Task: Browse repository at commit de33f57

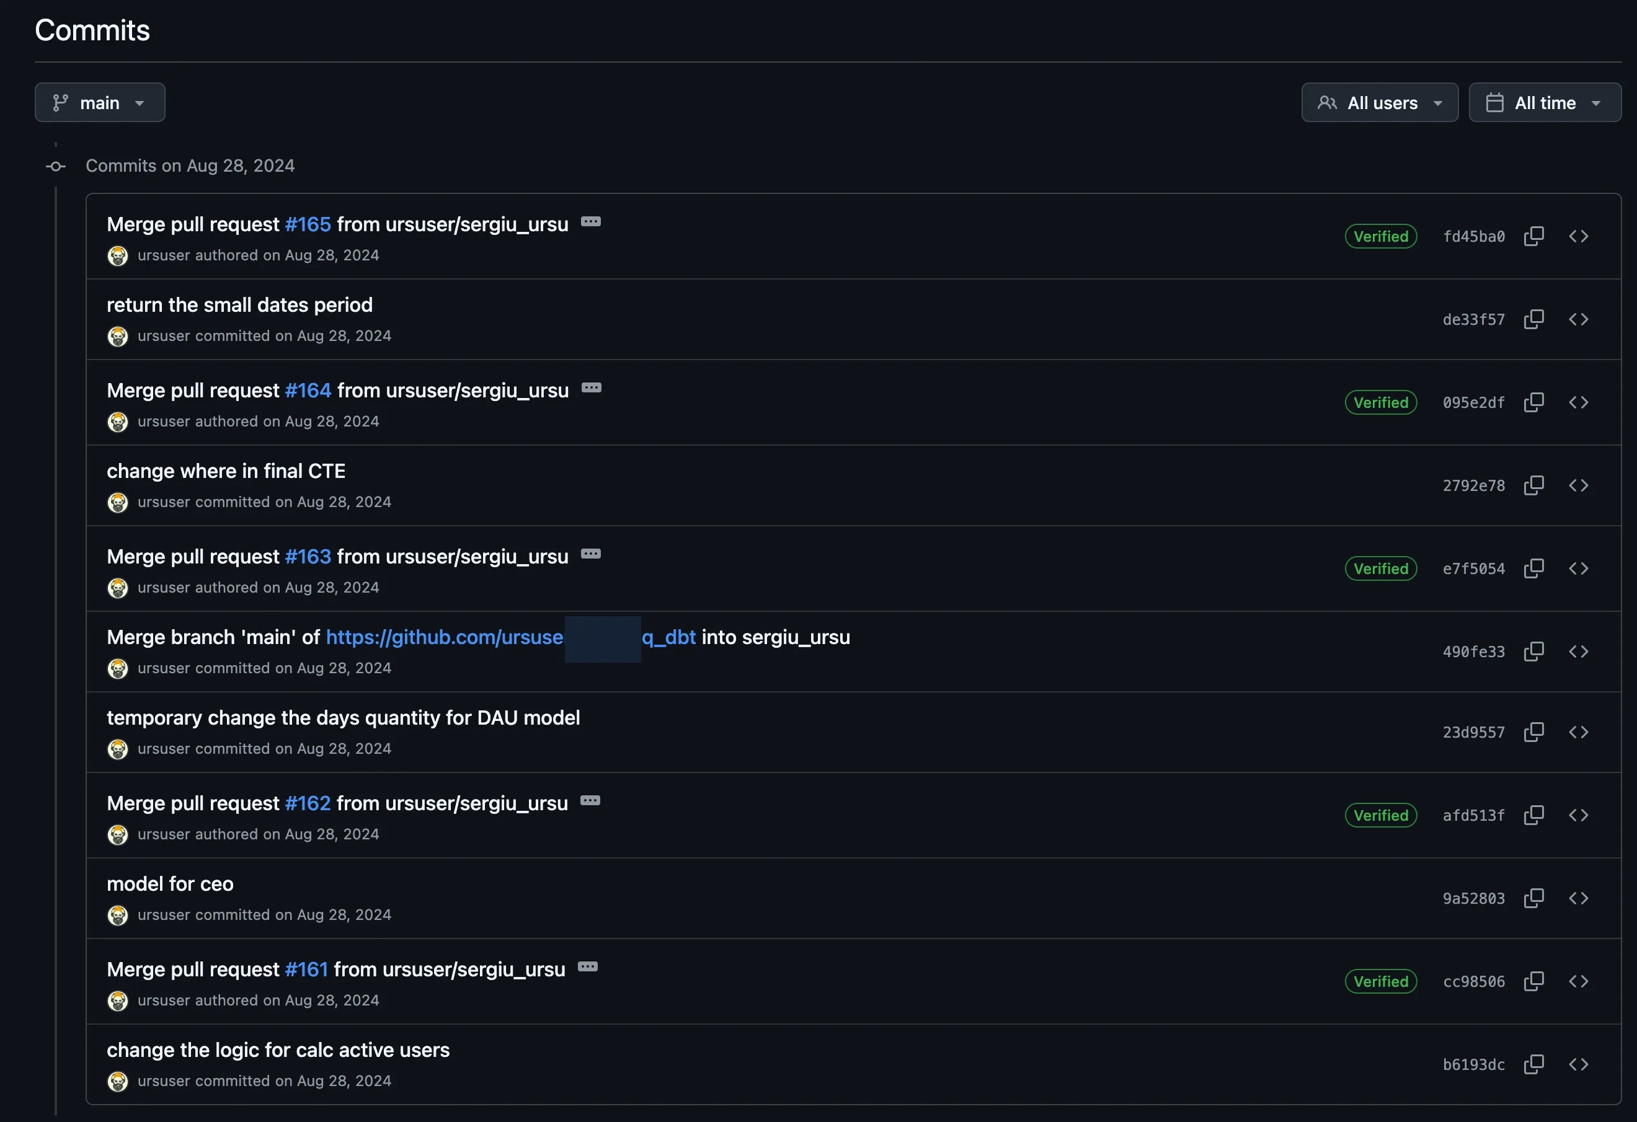Action: click(x=1578, y=319)
